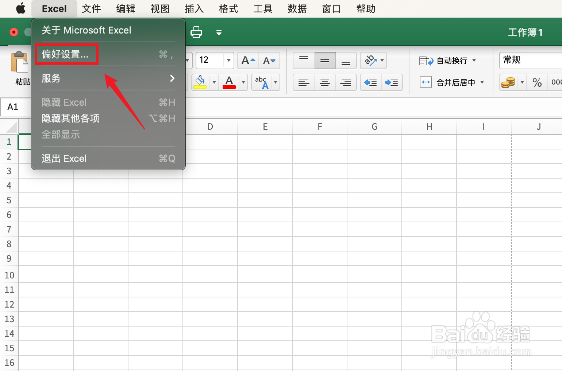Viewport: 562px width, 371px height.
Task: Select row 16 header
Action: click(9, 363)
